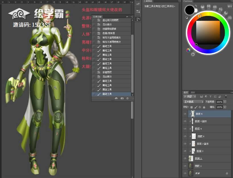The width and height of the screenshot is (233, 178).
Task: Click the white background color circle
Action: 196,11
